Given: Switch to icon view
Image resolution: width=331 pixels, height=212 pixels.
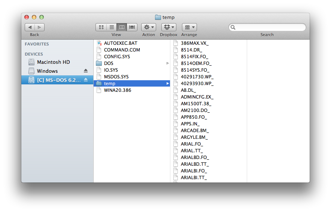Looking at the screenshot, I should pyautogui.click(x=101, y=27).
